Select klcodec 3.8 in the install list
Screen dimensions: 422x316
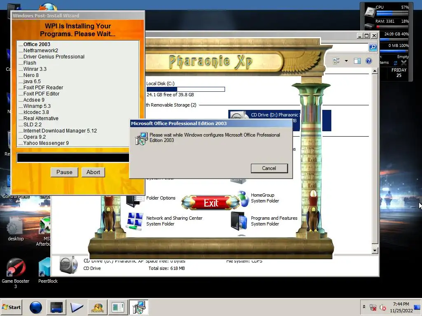36,112
